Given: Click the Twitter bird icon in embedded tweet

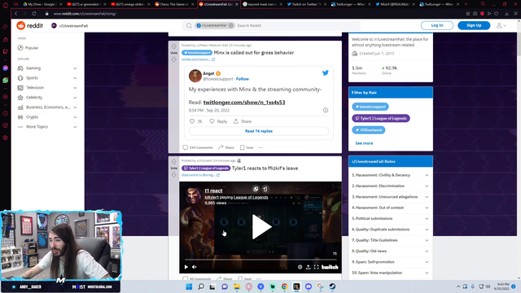Looking at the screenshot, I should point(326,72).
